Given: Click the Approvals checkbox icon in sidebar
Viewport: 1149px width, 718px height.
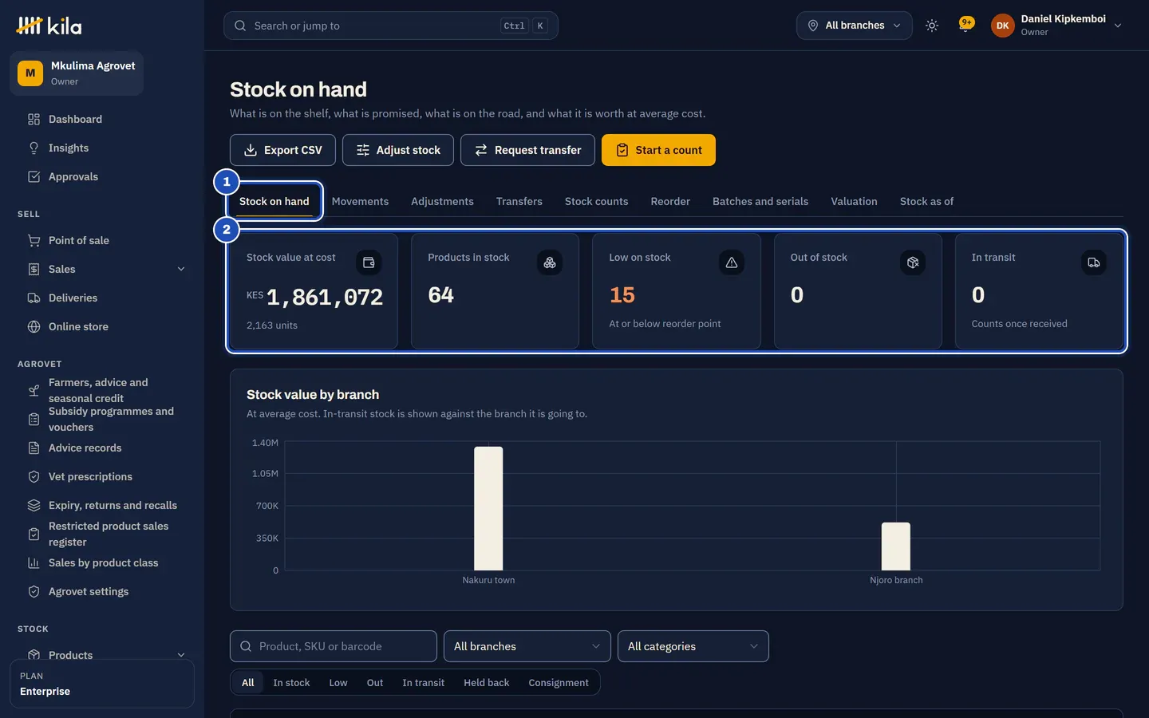Looking at the screenshot, I should (34, 177).
